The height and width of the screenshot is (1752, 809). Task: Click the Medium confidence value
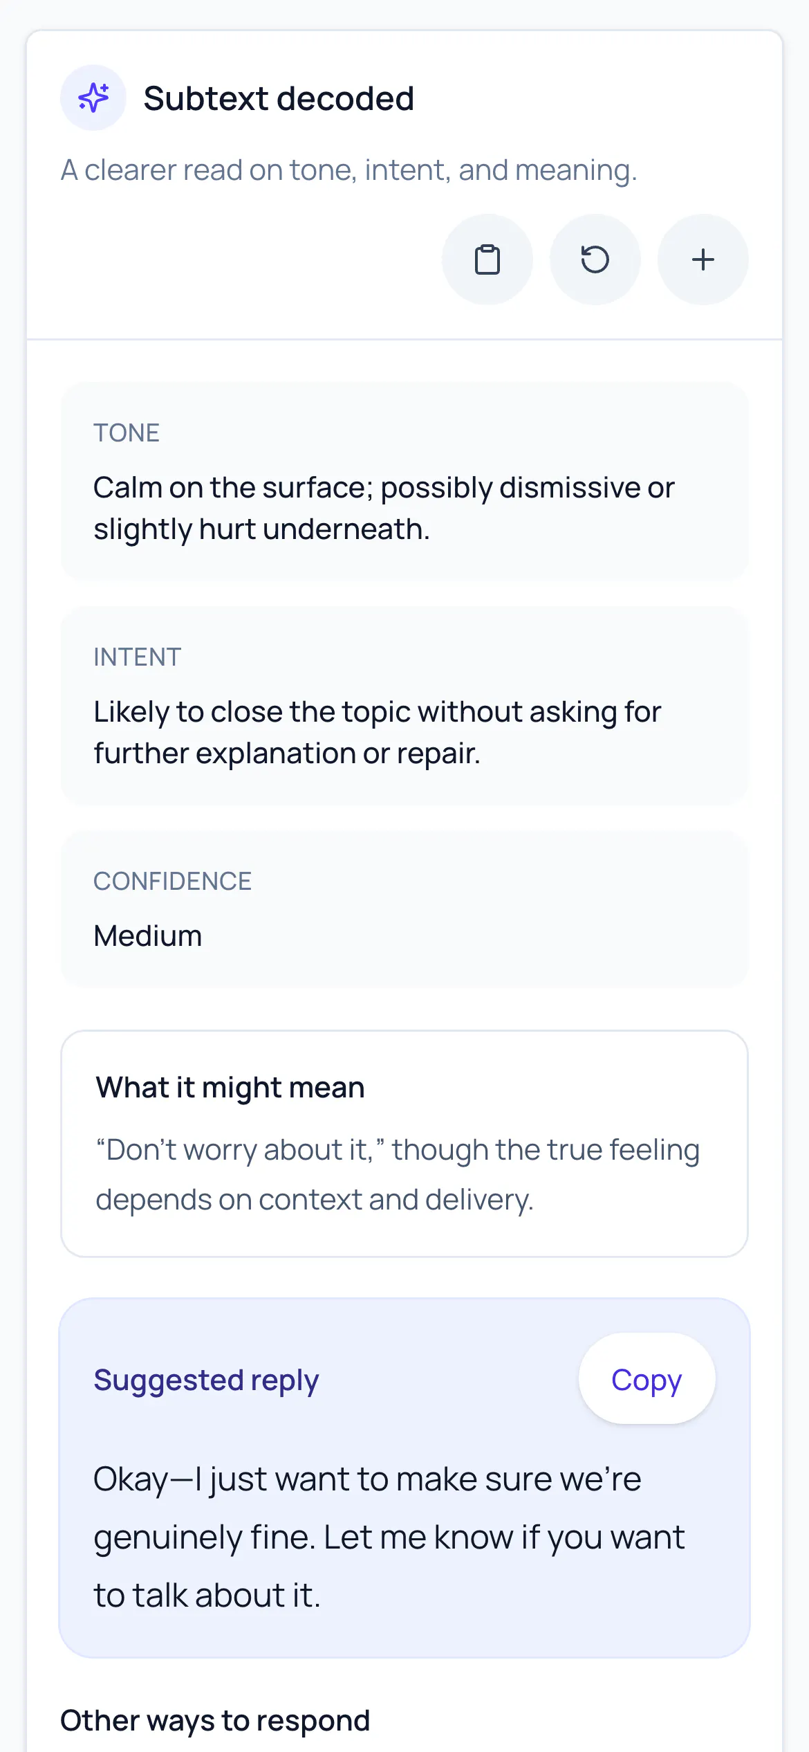coord(147,936)
